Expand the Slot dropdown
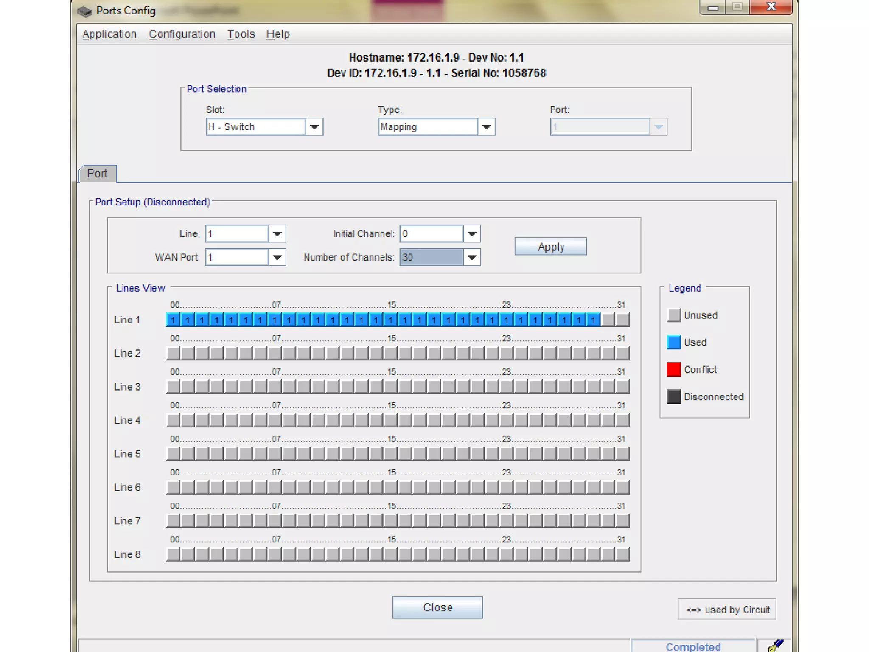This screenshot has height=652, width=869. tap(314, 127)
